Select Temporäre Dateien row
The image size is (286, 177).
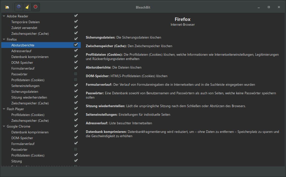pos(41,22)
